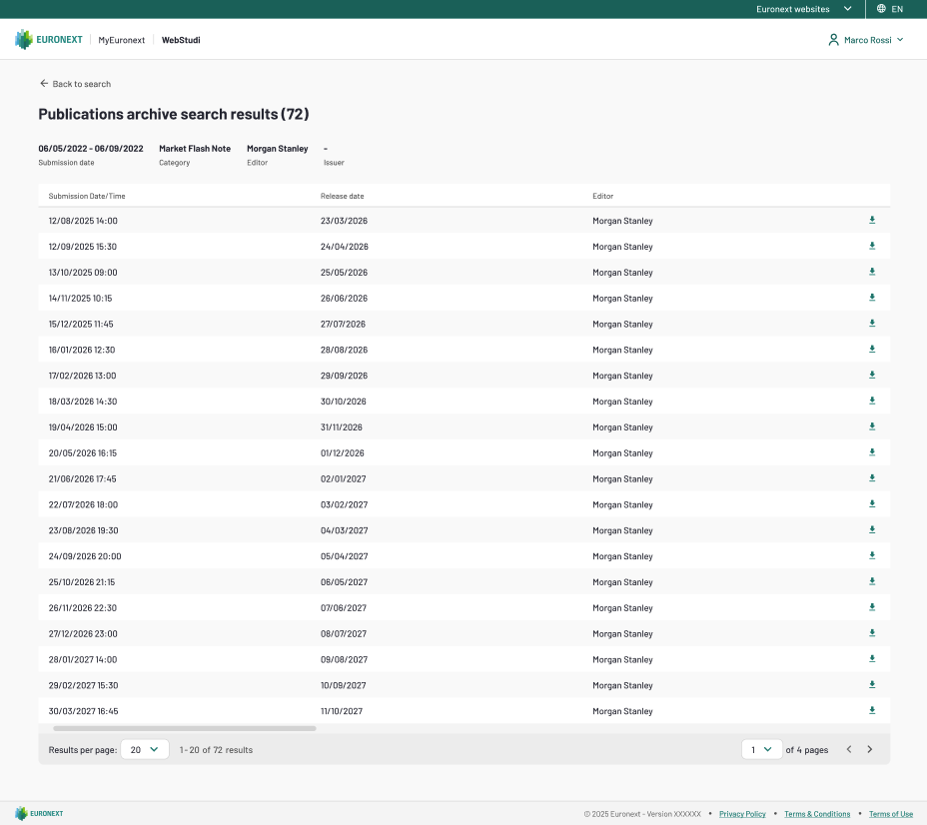Go back to search
This screenshot has width=927, height=825.
click(75, 84)
